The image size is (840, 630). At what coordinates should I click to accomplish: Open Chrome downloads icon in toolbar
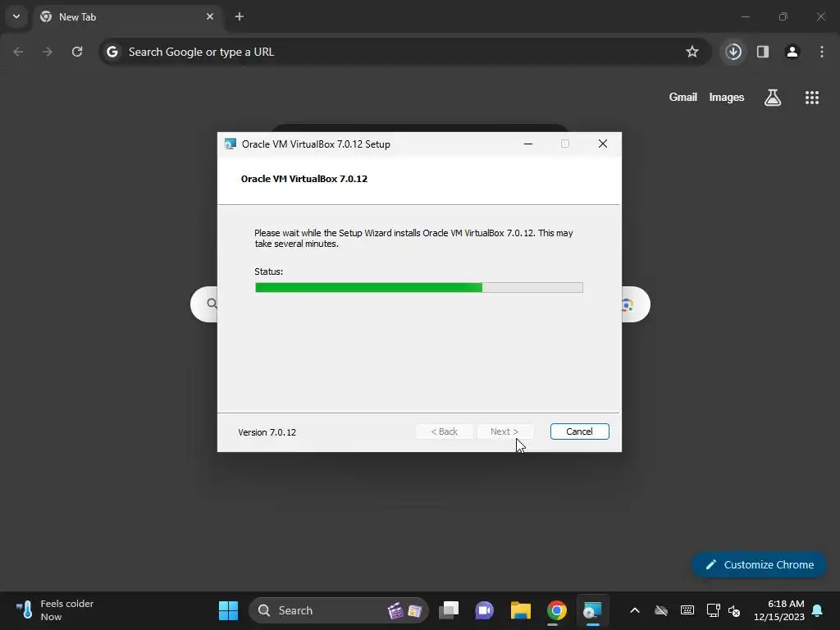pyautogui.click(x=733, y=52)
